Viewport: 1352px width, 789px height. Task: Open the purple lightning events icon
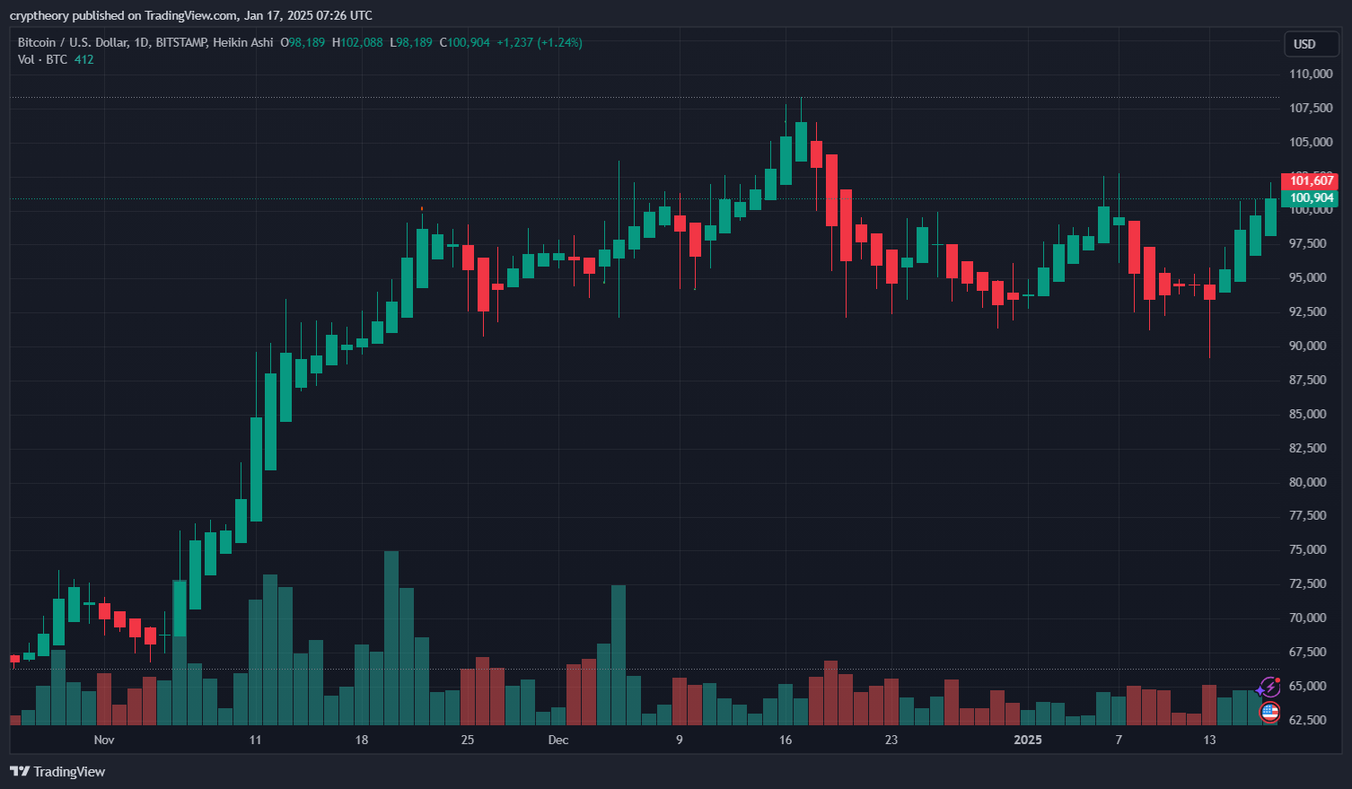click(x=1269, y=688)
